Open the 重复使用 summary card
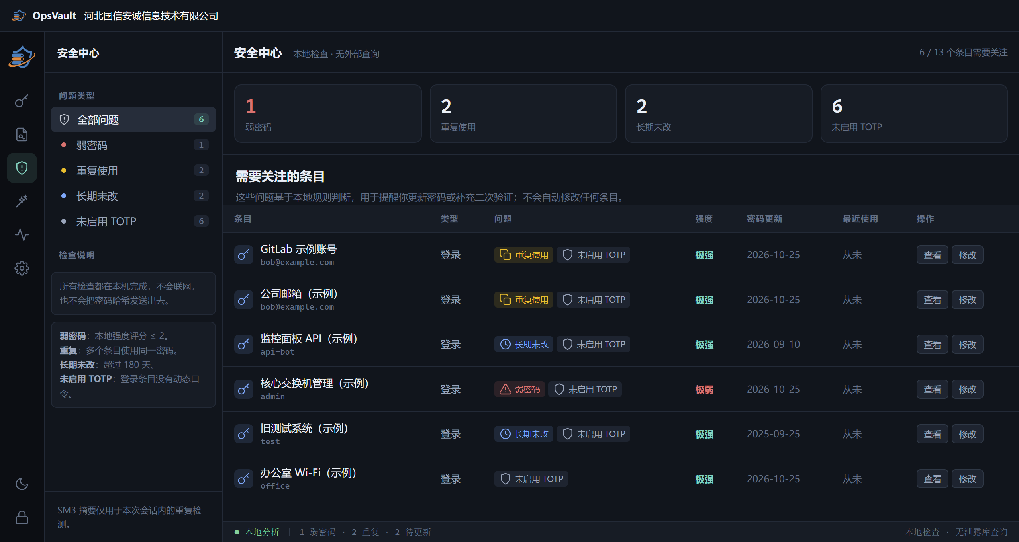The image size is (1019, 542). click(523, 113)
